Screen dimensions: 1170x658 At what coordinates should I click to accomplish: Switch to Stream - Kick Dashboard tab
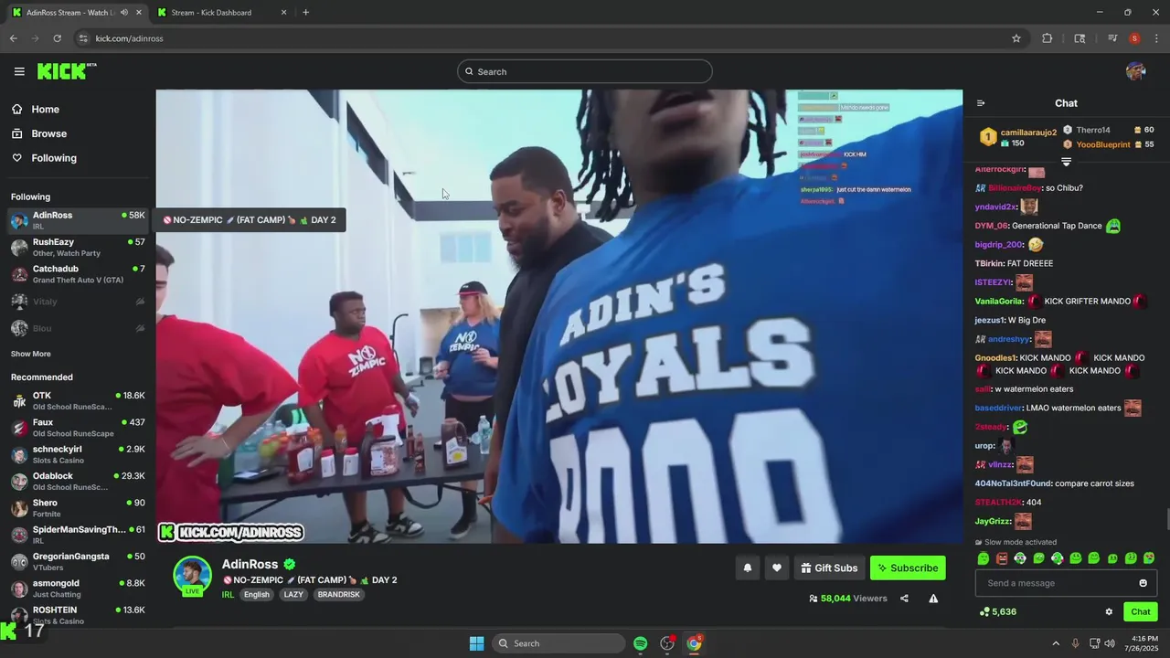[221, 12]
